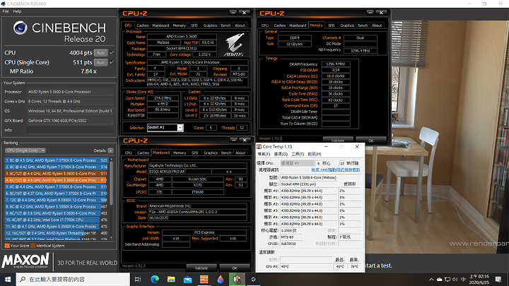This screenshot has width=509, height=286.
Task: Click the Cinebench sphere logo
Action: click(x=20, y=28)
